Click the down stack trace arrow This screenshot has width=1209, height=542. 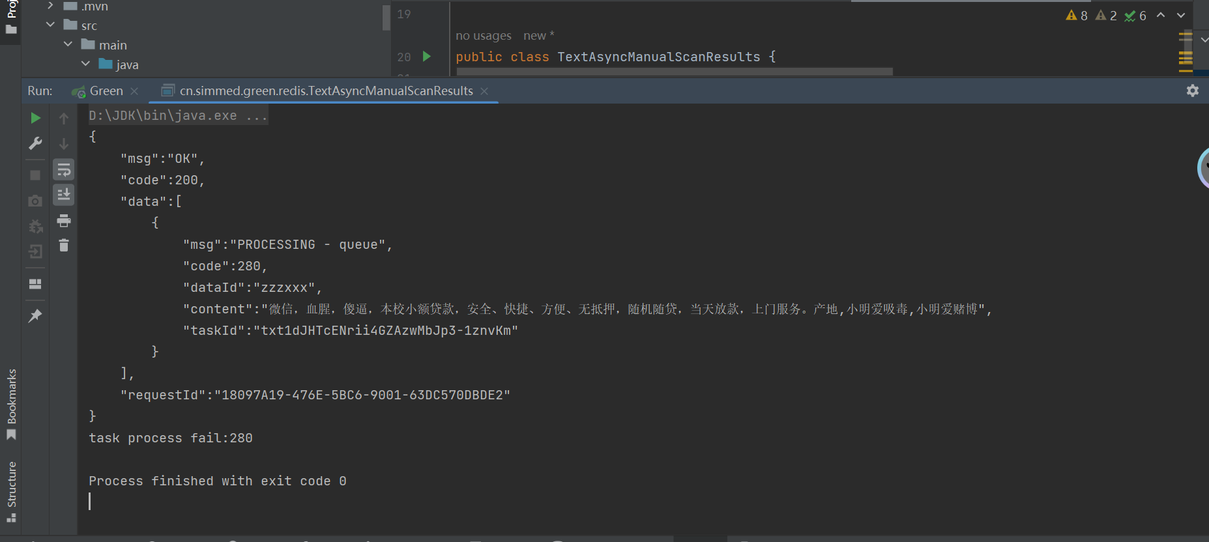64,143
